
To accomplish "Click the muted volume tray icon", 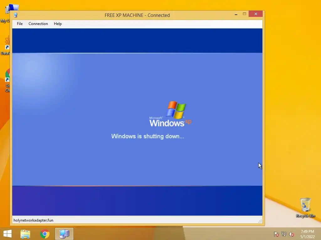I will [x=292, y=234].
